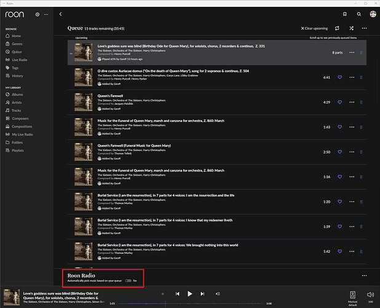Screen dimensions: 380x308
Task: Favorite the Queen's Farewell 4:29 track
Action: tap(340, 102)
